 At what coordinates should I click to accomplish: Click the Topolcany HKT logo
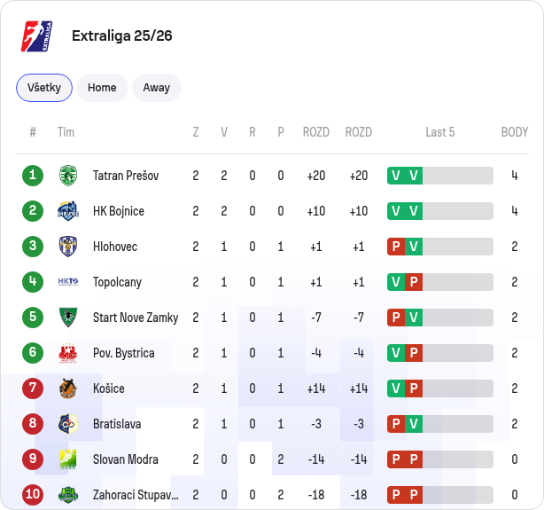pos(68,281)
